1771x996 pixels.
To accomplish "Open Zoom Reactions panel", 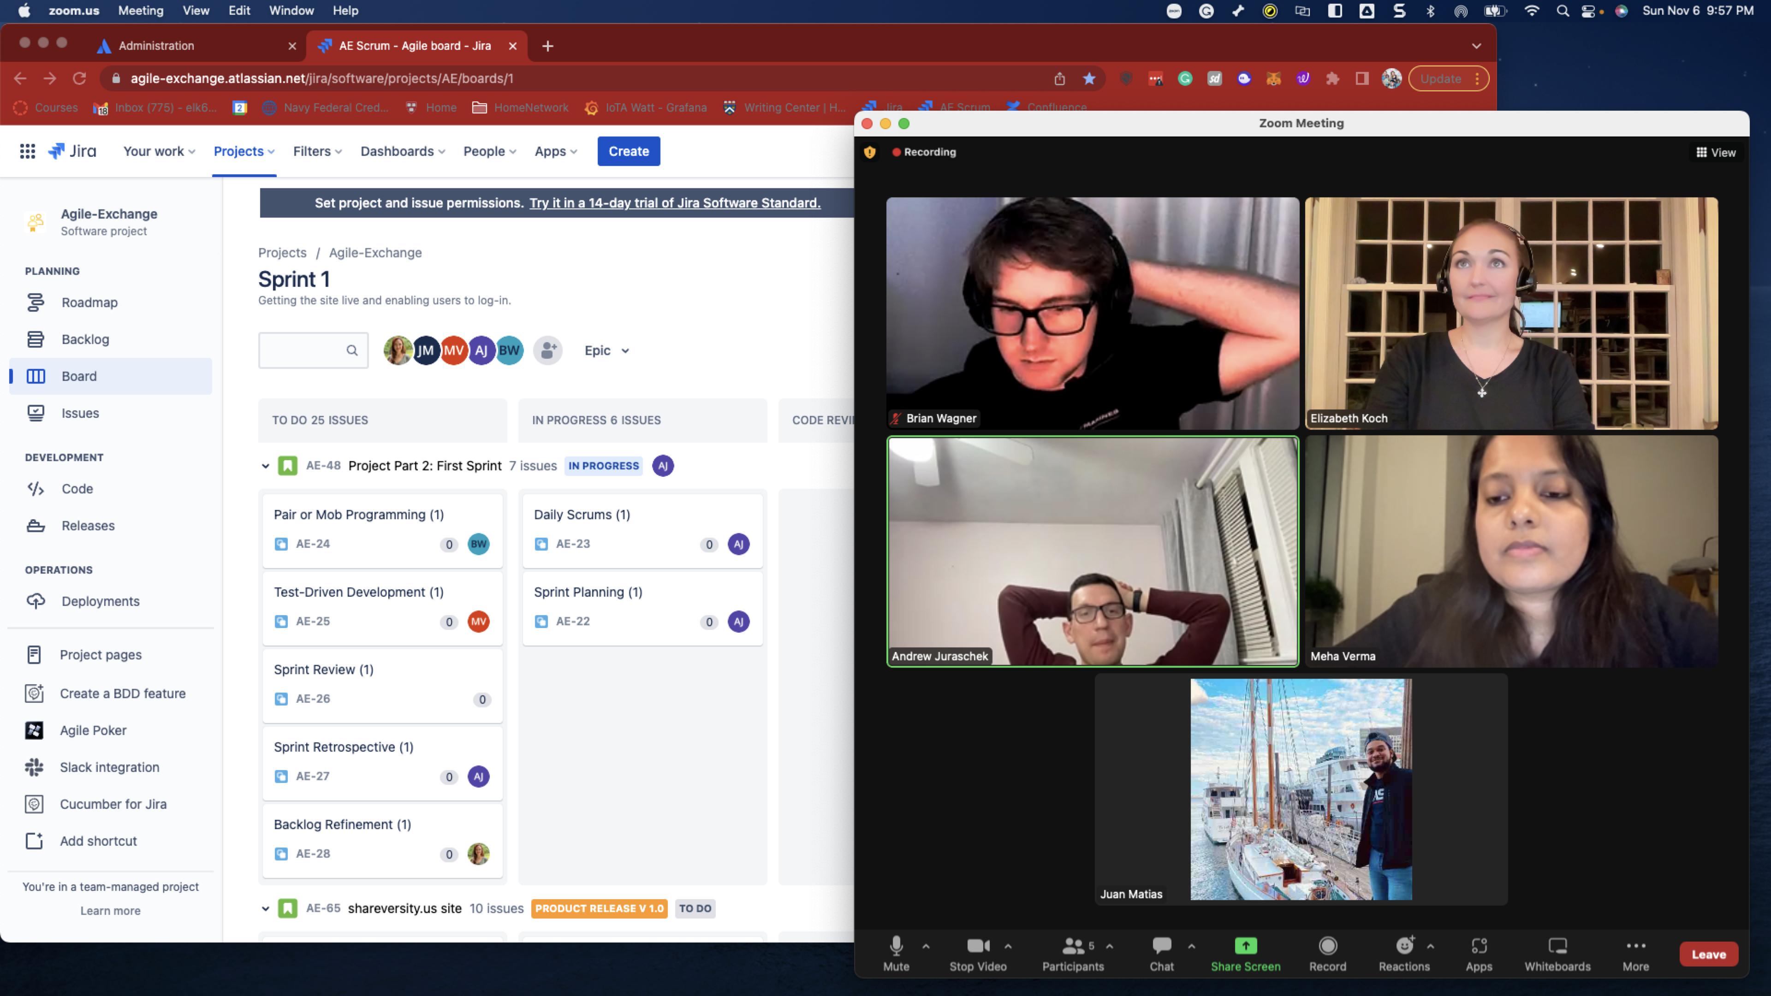I will (x=1404, y=954).
